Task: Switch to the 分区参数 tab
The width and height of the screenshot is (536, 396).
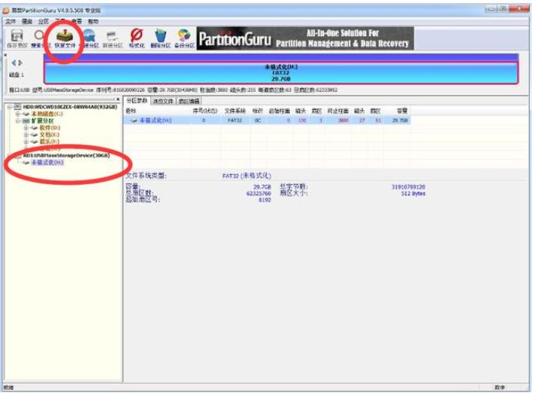Action: tap(137, 100)
